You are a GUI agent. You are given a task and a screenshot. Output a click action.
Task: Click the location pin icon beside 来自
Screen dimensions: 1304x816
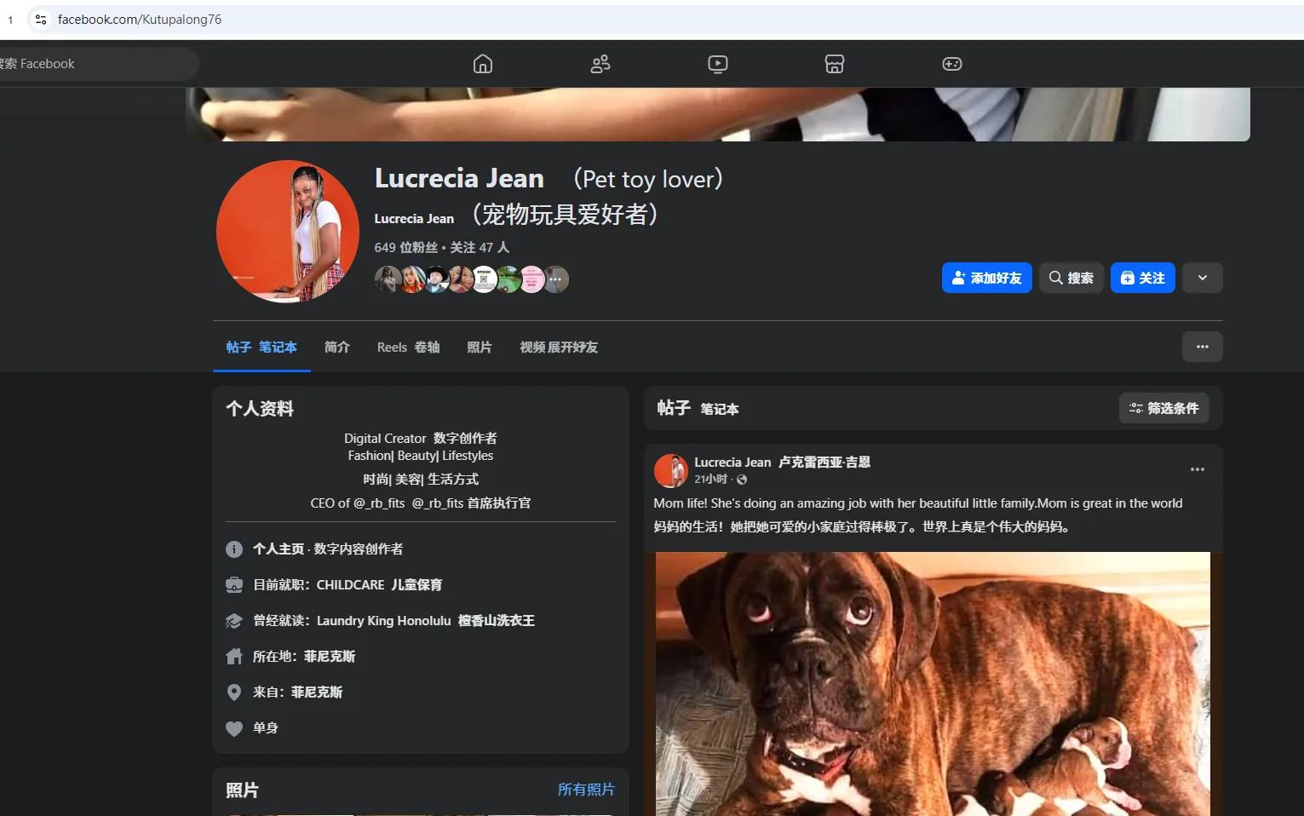(234, 692)
